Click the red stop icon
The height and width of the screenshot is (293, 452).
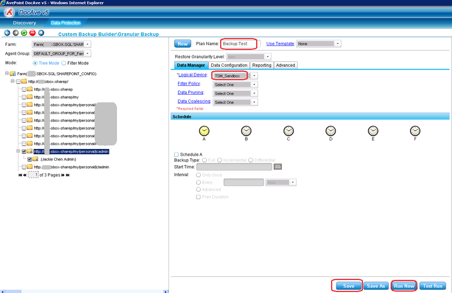[x=32, y=33]
